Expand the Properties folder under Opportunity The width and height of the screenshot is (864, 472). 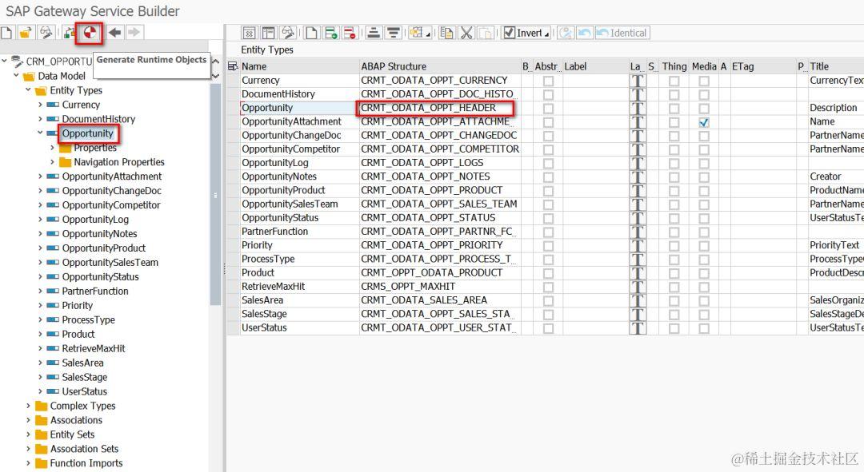coord(52,148)
